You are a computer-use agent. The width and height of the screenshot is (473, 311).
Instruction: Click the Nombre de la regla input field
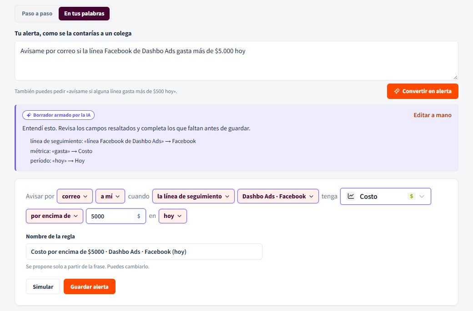(144, 252)
